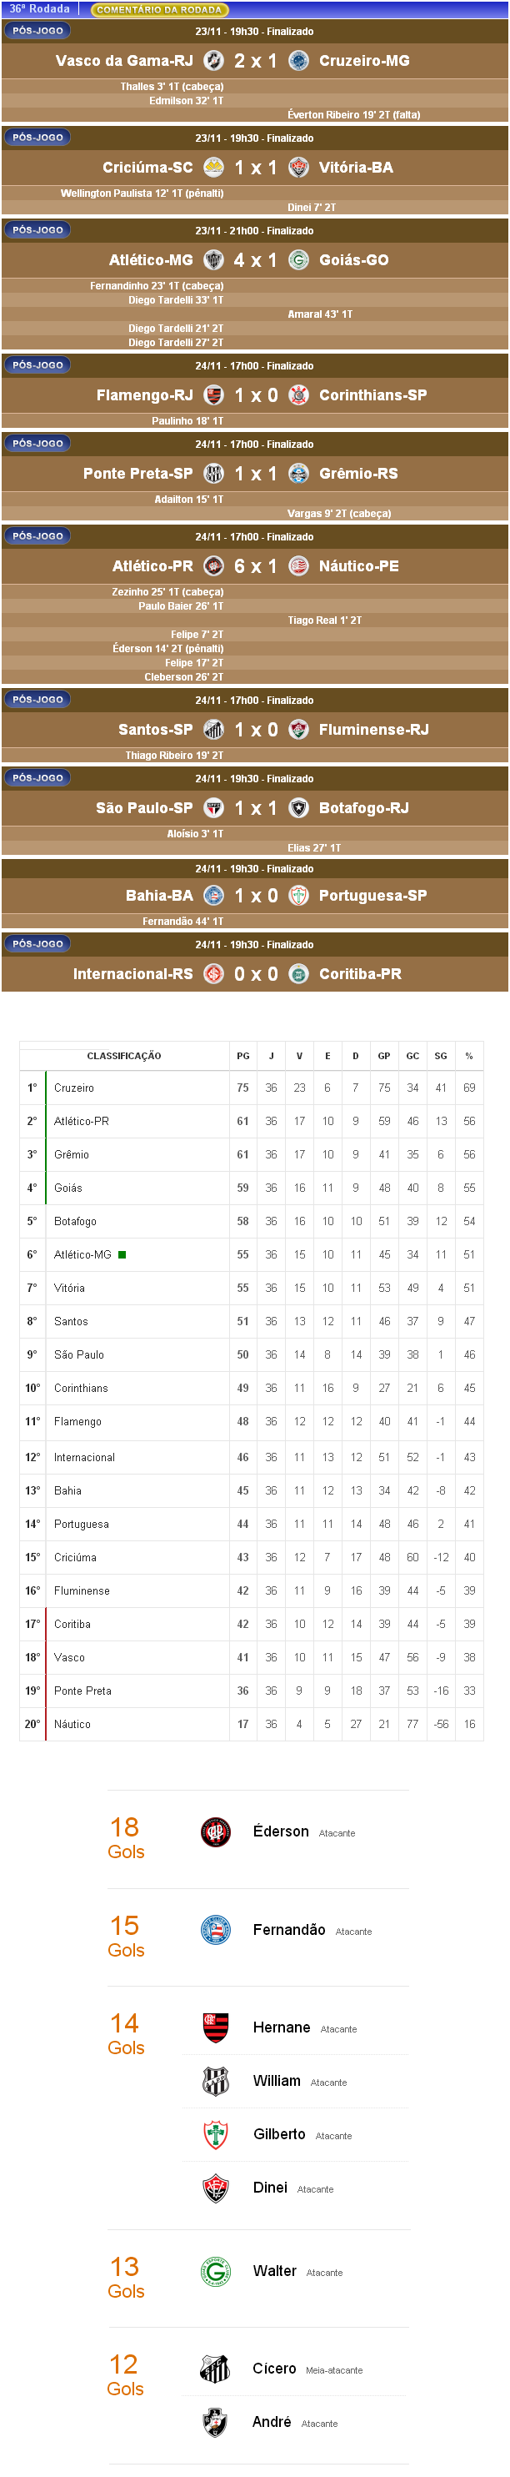
Task: Open Pós-Jogo for São Paulo x Botafogo
Action: (37, 778)
